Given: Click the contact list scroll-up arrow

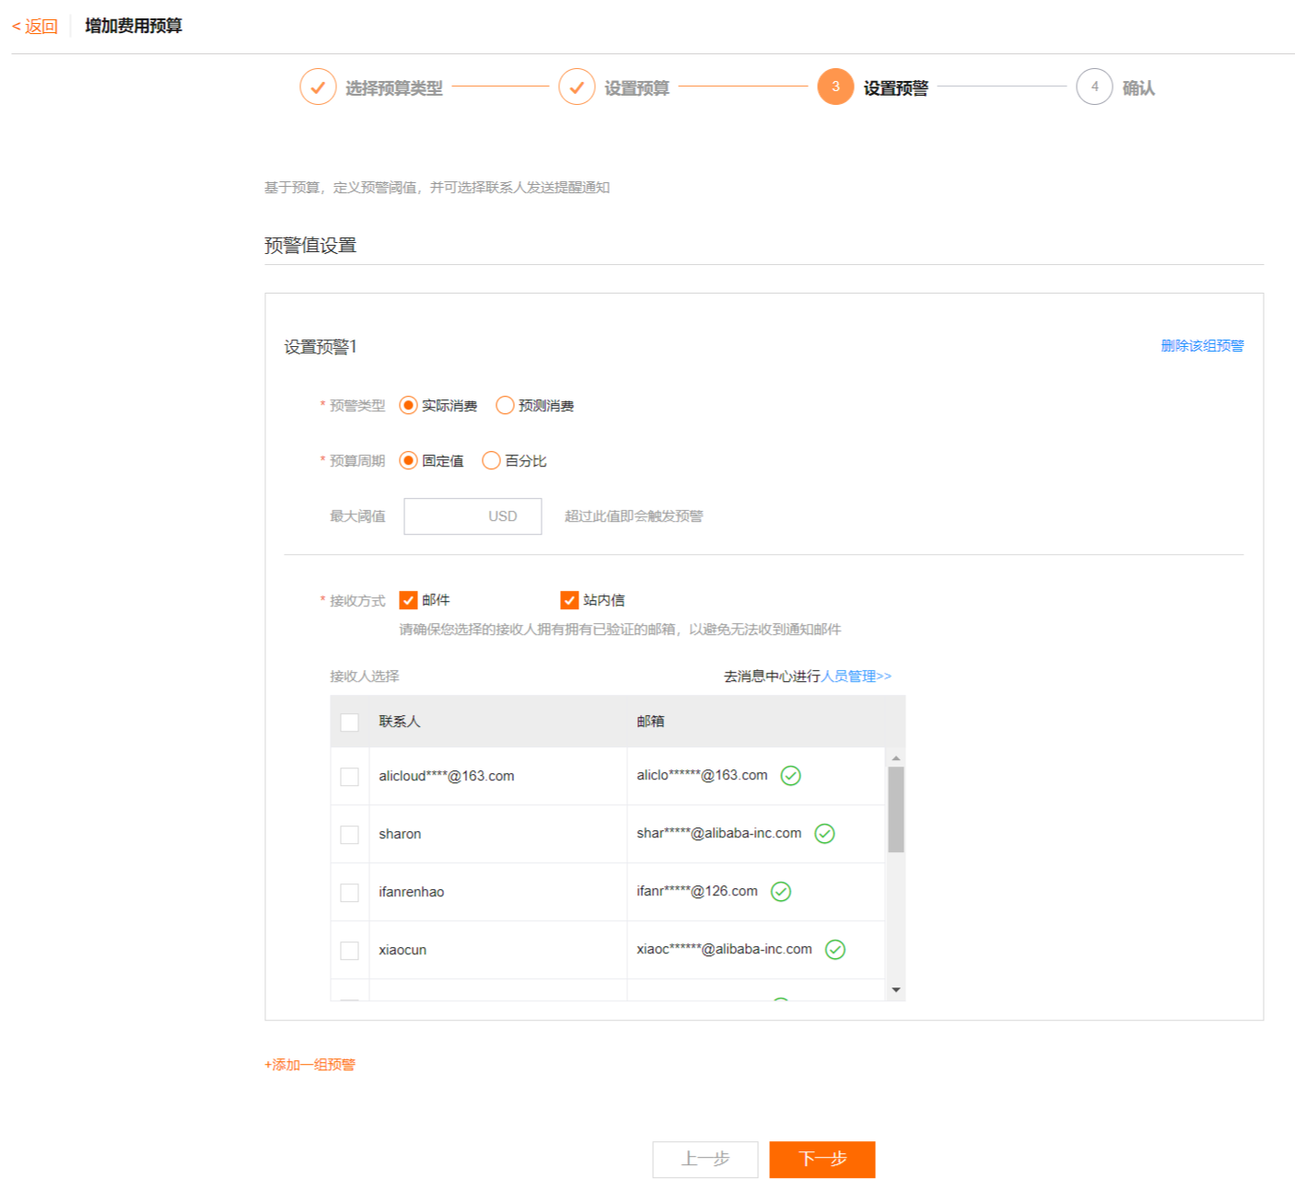Looking at the screenshot, I should pyautogui.click(x=895, y=758).
